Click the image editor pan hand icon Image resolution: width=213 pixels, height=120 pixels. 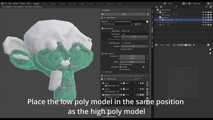[210, 53]
